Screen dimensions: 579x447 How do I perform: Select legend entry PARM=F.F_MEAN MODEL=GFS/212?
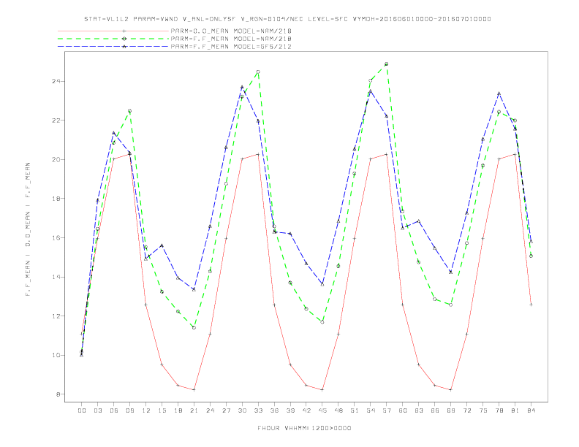click(x=231, y=47)
